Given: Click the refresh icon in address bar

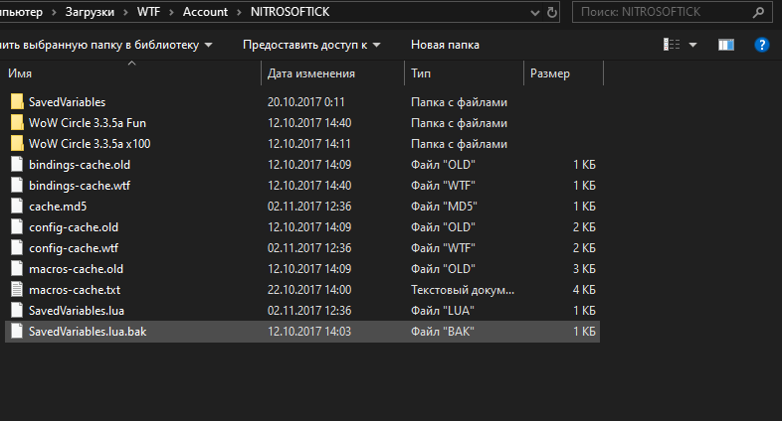Looking at the screenshot, I should (x=553, y=12).
